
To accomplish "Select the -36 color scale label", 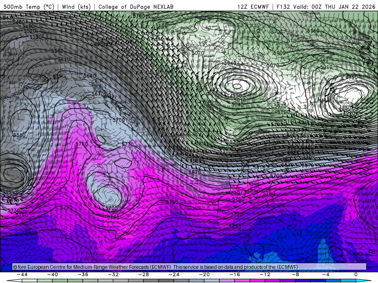I will [83, 275].
